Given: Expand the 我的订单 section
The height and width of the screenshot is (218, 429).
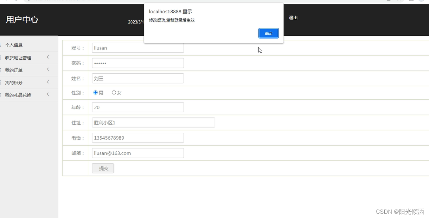Looking at the screenshot, I should pyautogui.click(x=48, y=70).
